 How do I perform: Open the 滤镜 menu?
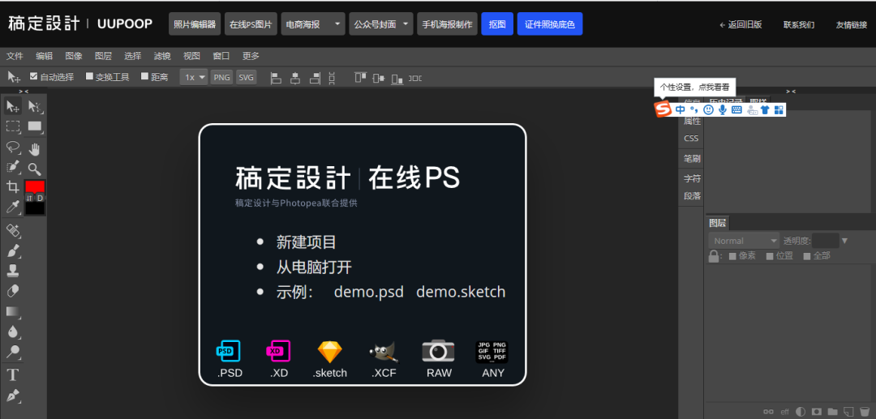162,56
